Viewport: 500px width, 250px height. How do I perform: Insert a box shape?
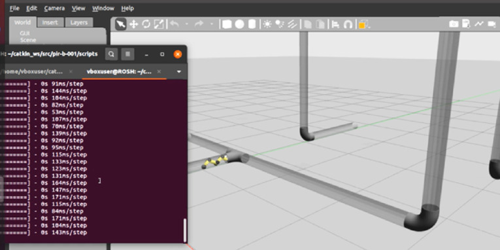227,24
